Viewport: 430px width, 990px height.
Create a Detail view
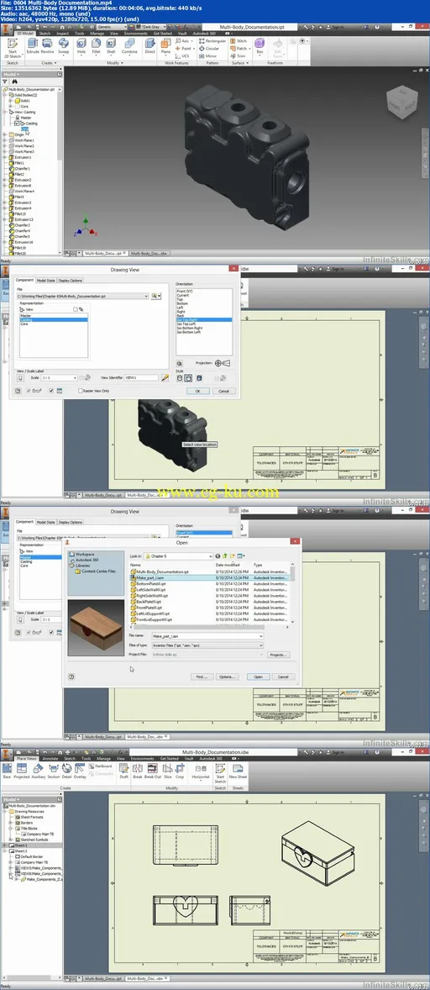[67, 771]
